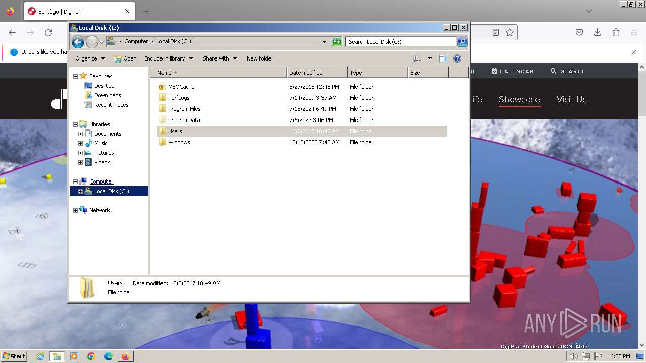This screenshot has height=363, width=646.
Task: Click the search magnifier icon in Explorer
Action: point(462,42)
